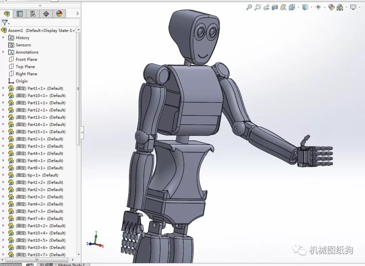Click Dynamic Annotation Views icon
Screen dimensions: 365x266
tap(283, 7)
